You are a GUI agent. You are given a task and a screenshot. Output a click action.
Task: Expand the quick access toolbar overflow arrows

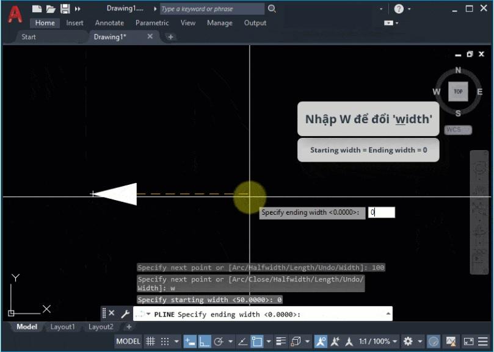[78, 9]
